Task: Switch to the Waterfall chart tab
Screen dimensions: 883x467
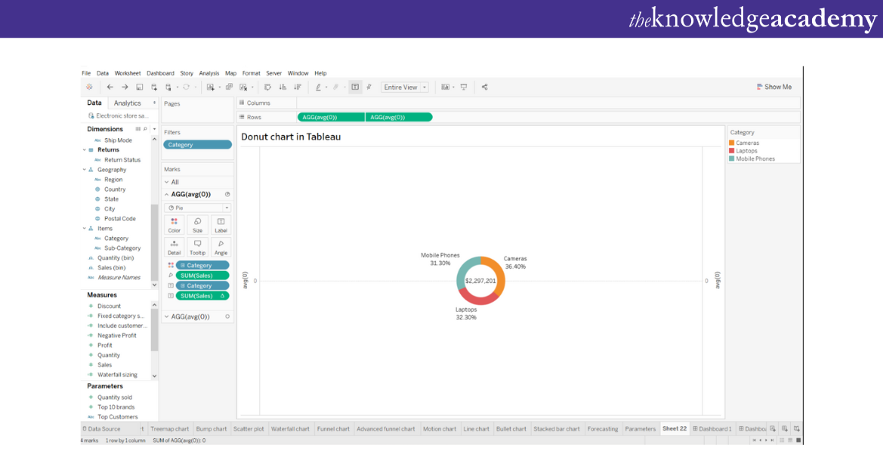Action: tap(290, 429)
